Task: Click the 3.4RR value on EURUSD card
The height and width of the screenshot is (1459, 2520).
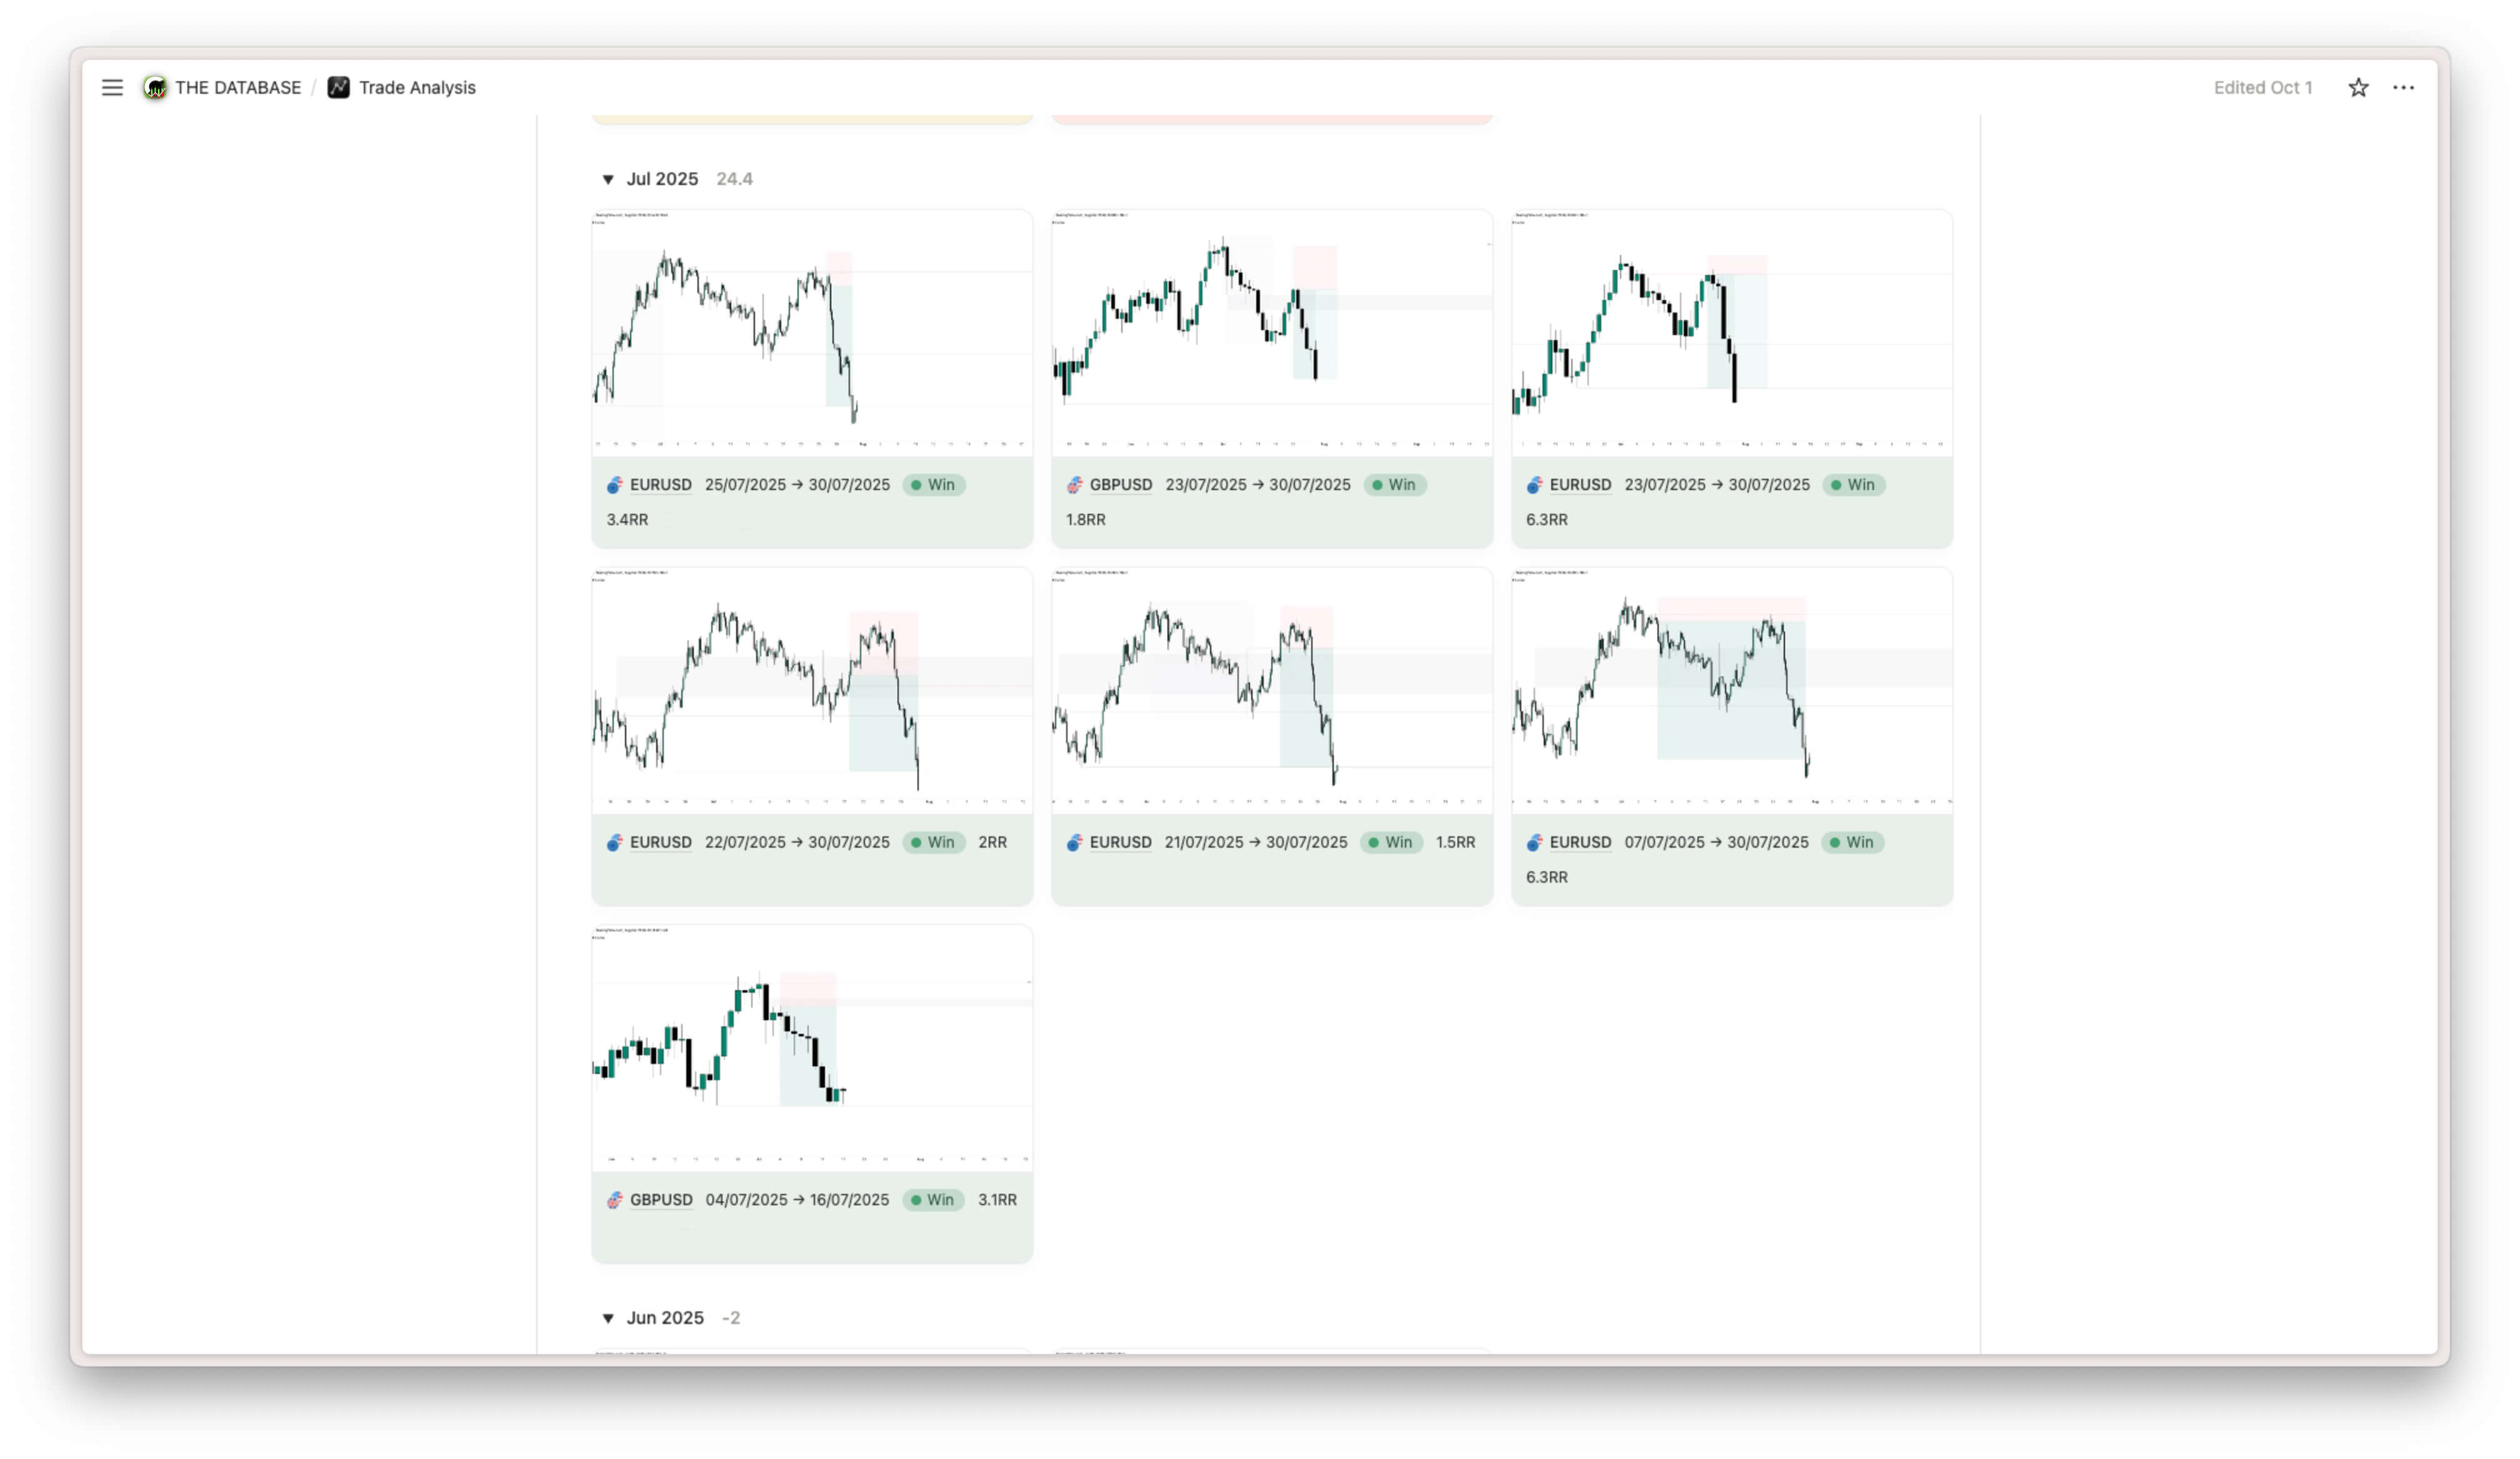Action: [x=627, y=520]
